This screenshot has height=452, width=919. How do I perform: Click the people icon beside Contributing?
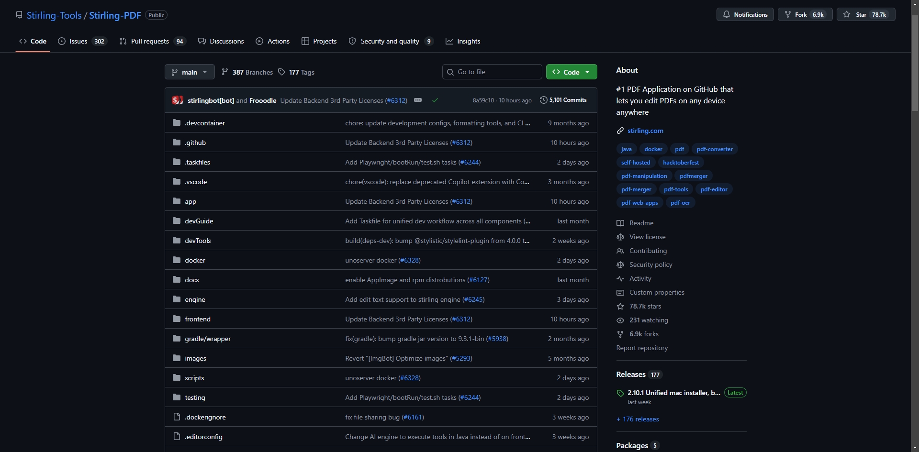620,251
